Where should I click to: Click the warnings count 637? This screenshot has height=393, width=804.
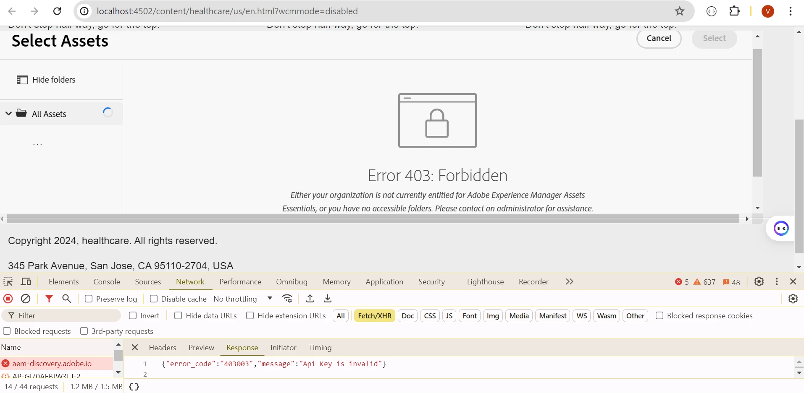coord(704,282)
